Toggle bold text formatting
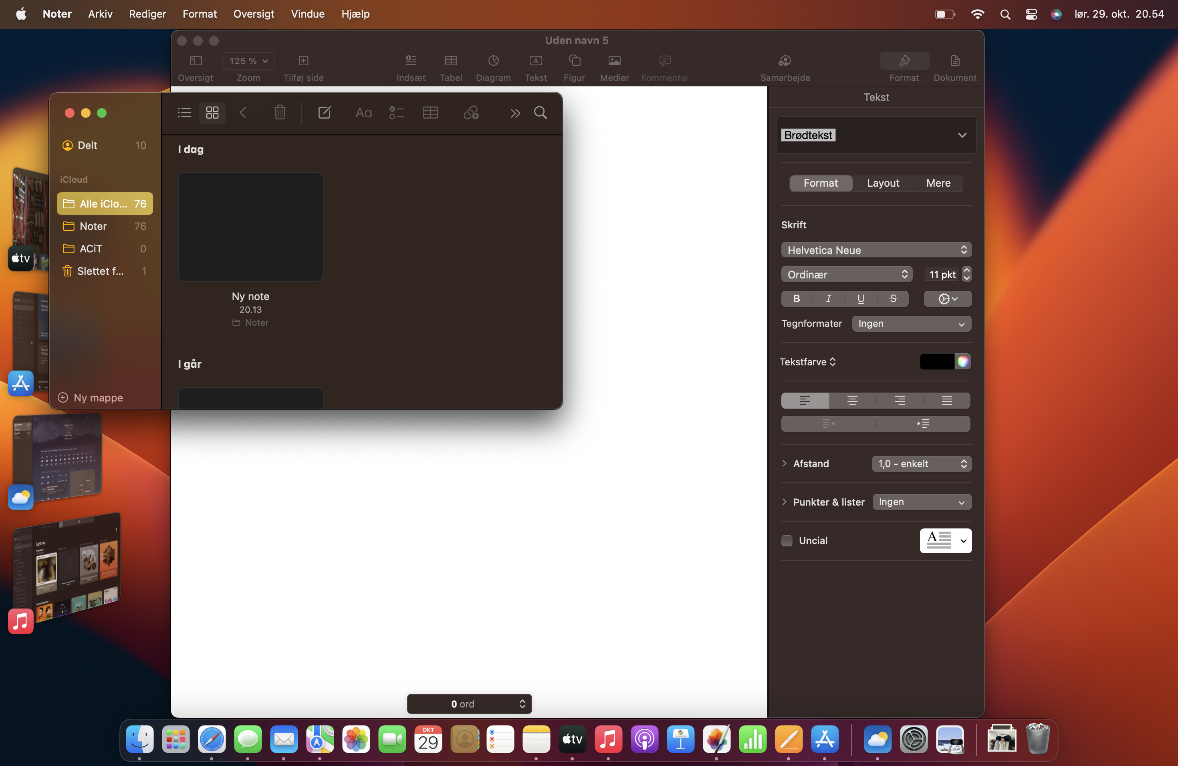 [797, 298]
